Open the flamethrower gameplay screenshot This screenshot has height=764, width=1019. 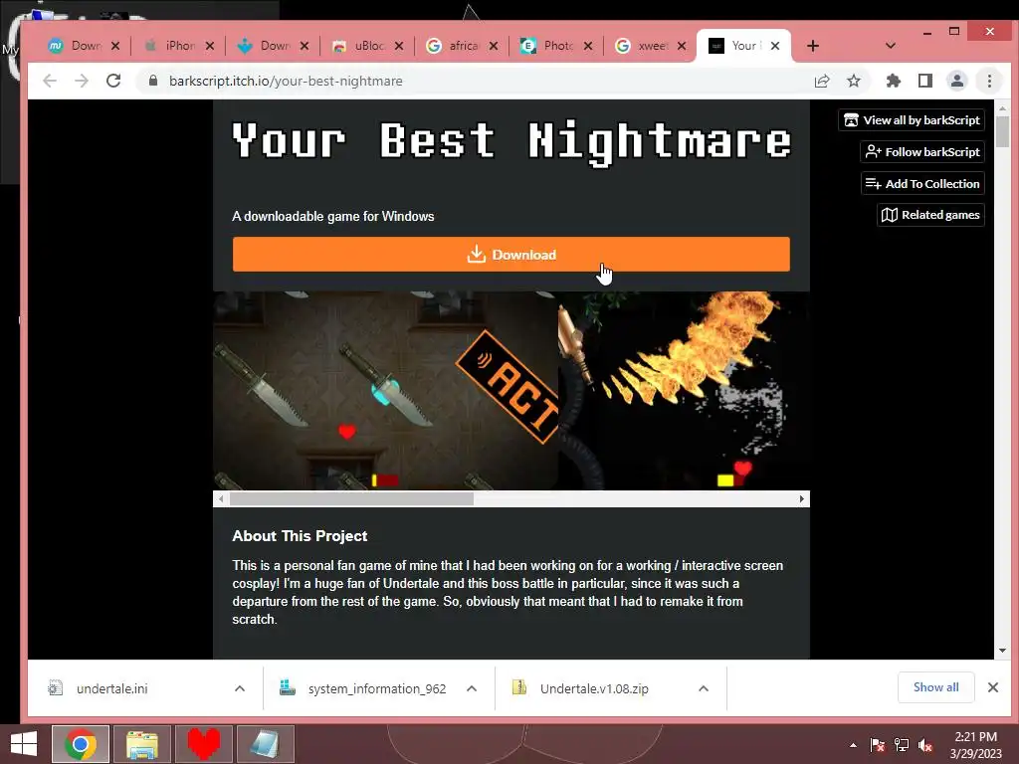point(685,390)
